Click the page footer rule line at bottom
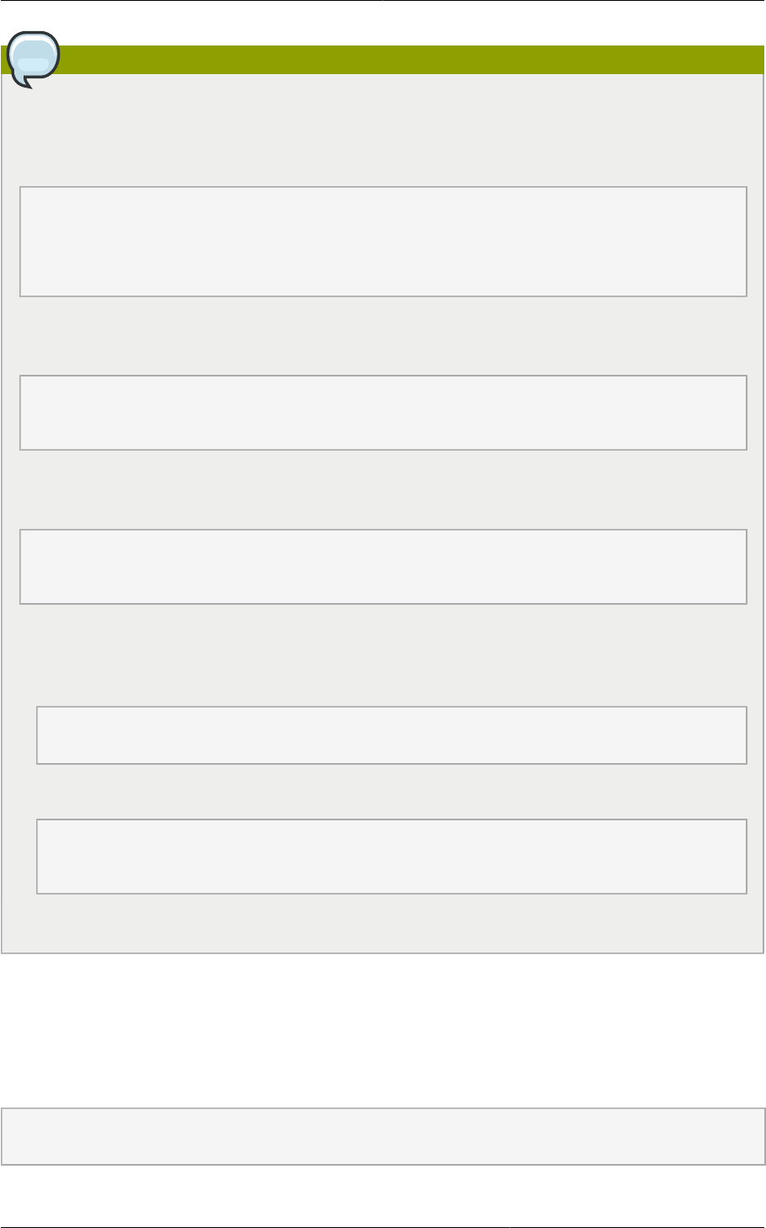 [383, 1226]
